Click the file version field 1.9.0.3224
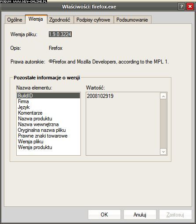Image resolution: width=196 pixels, height=224 pixels. (x=60, y=34)
